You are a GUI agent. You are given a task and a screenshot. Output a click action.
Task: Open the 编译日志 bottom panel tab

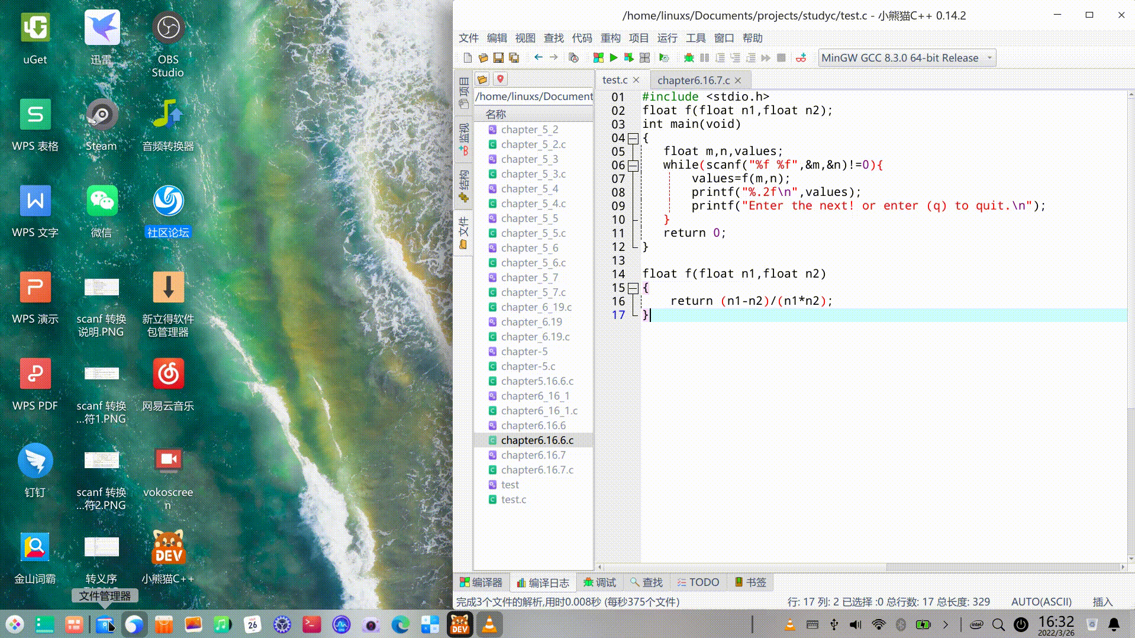point(543,582)
